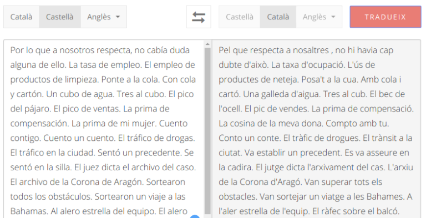The image size is (426, 218).
Task: Click the red TRADUEIX translate button
Action: [x=386, y=17]
